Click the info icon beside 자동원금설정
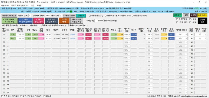The image size is (209, 98). [102, 16]
